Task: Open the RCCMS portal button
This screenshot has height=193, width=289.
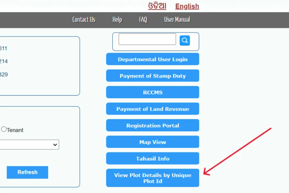Action: (152, 92)
